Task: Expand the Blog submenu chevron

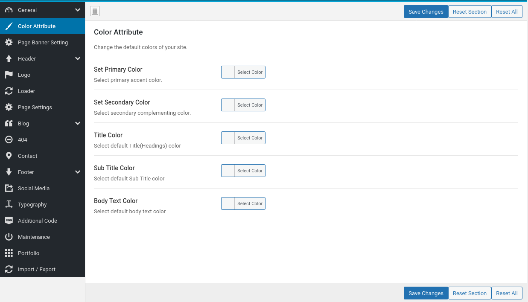Action: click(77, 123)
